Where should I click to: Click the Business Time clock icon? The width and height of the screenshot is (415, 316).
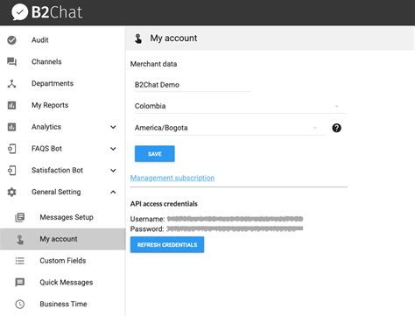tap(20, 304)
